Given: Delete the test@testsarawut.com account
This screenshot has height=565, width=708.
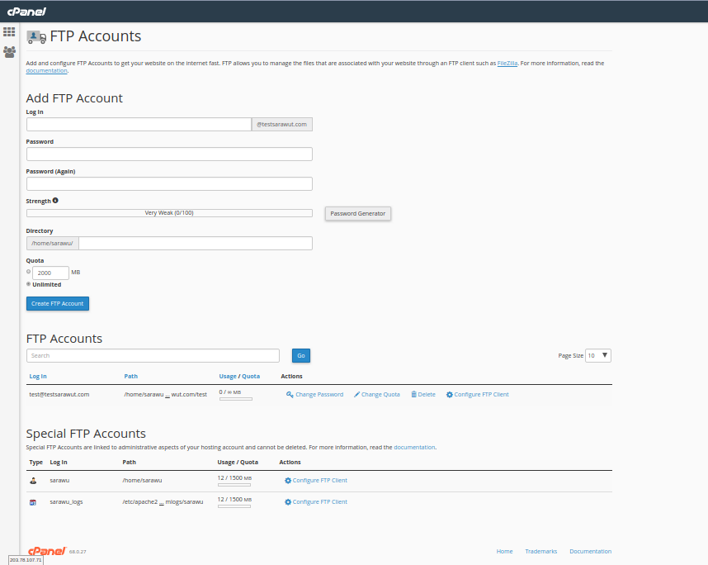Looking at the screenshot, I should tap(423, 395).
